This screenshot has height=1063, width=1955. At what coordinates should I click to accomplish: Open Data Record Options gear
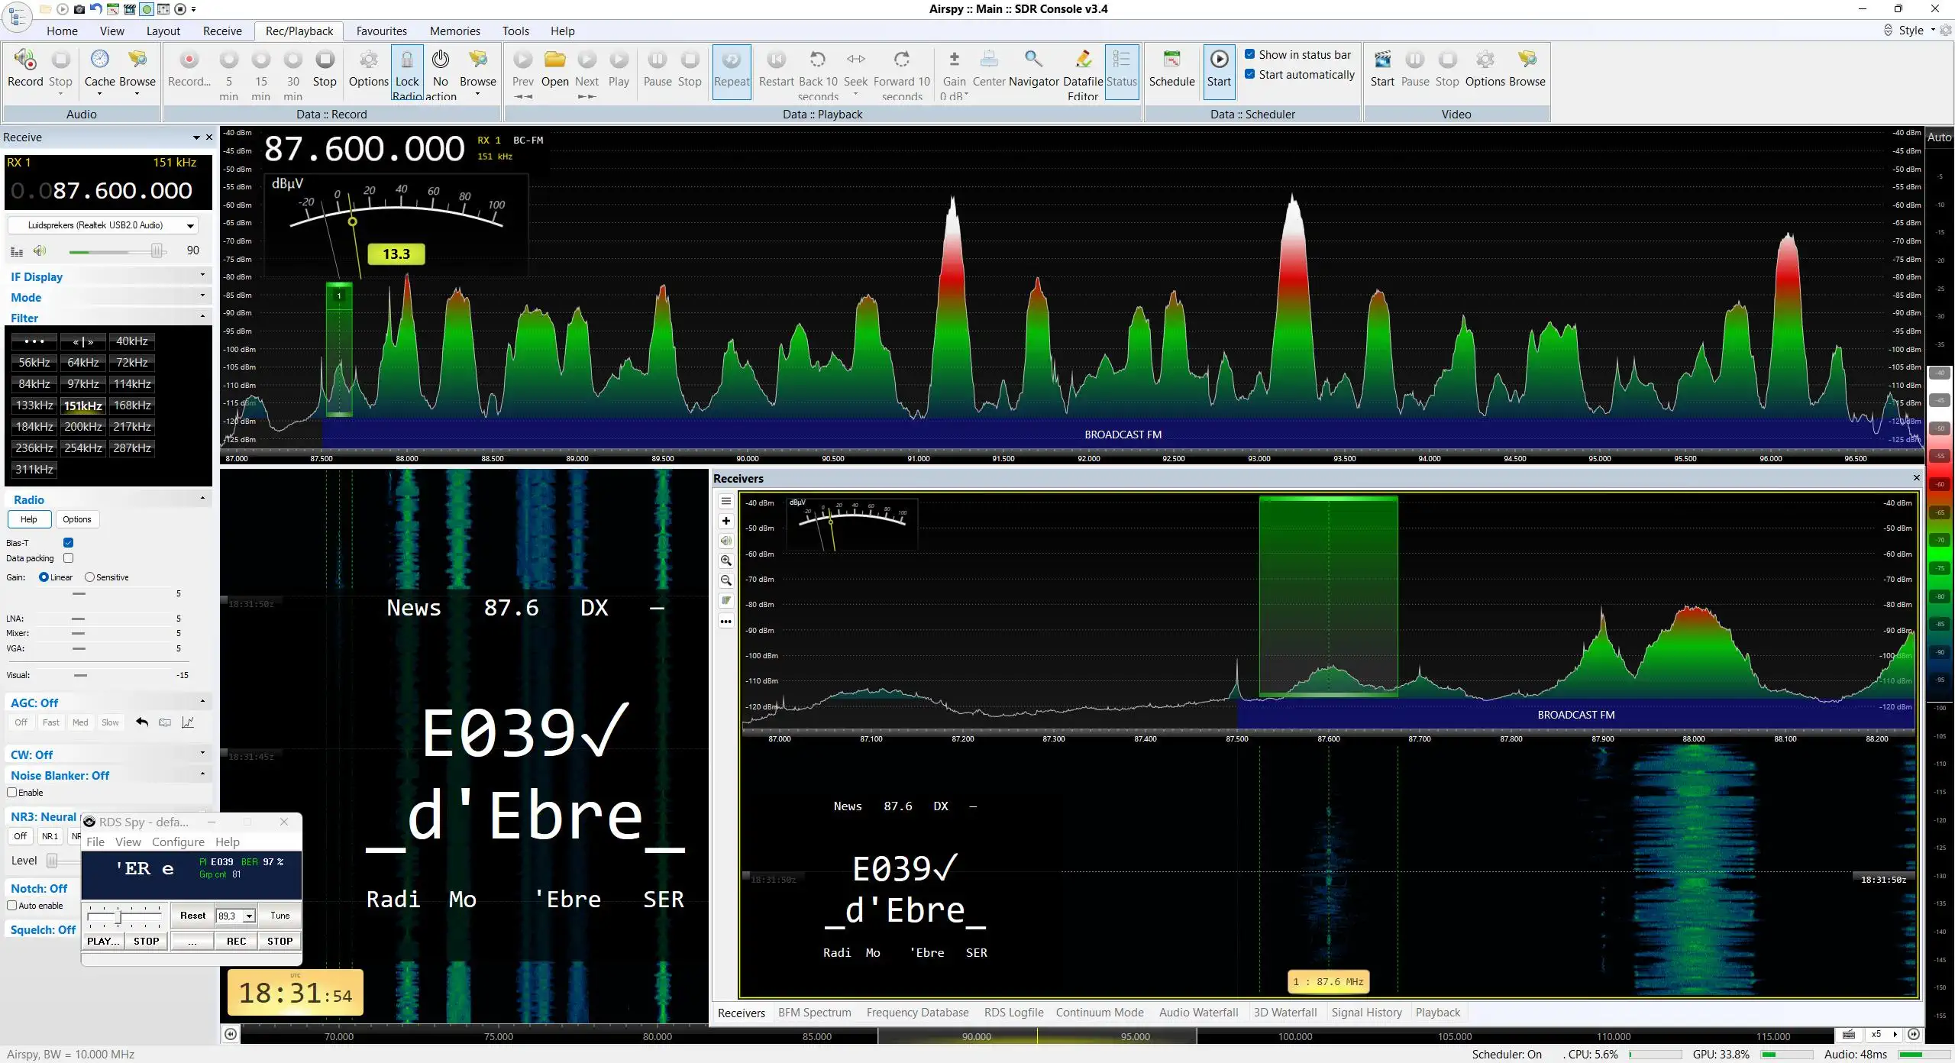coord(369,60)
